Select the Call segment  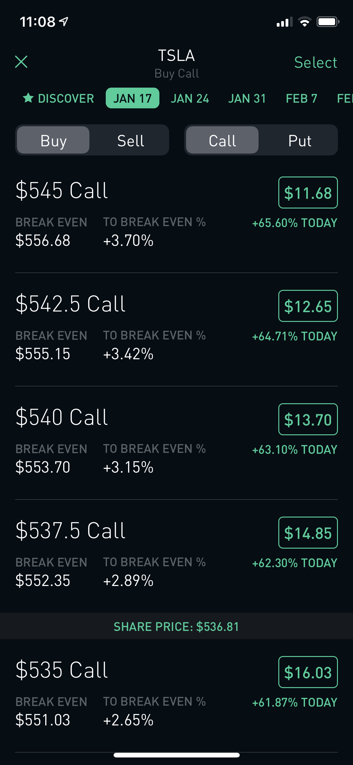click(222, 140)
